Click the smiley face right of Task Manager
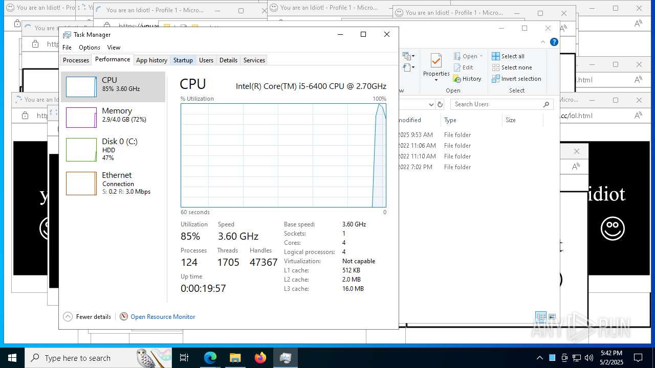This screenshot has width=655, height=368. pyautogui.click(x=613, y=228)
